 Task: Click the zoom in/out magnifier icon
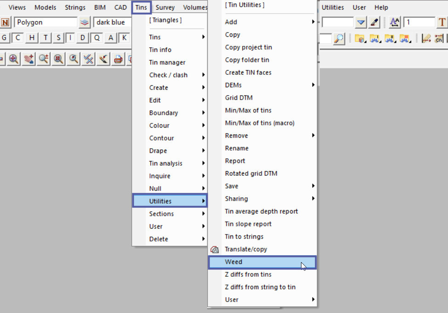[44, 58]
